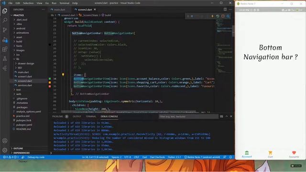Tap the Account icon in phone navigation bar
This screenshot has height=172, width=306.
[x=247, y=154]
